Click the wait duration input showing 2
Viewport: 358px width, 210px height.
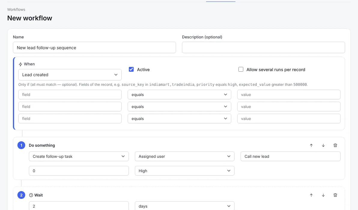[79, 206]
